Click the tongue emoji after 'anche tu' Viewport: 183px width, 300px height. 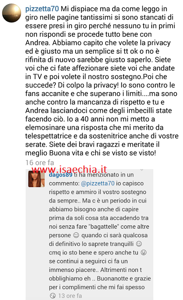pyautogui.click(x=144, y=253)
